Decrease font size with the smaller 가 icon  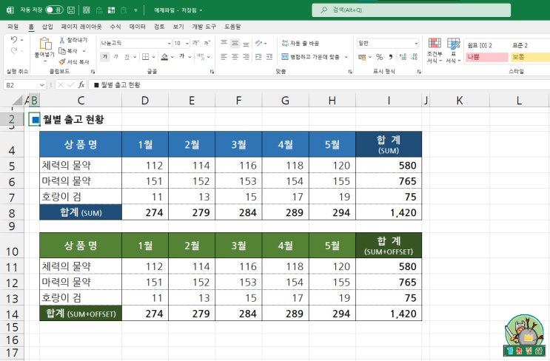(207, 43)
